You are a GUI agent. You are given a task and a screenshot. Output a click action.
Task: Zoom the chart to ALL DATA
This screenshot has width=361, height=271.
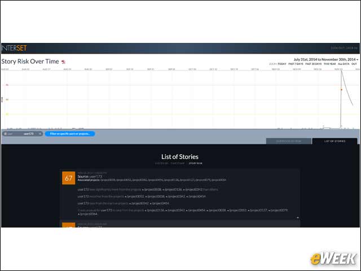tap(344, 64)
